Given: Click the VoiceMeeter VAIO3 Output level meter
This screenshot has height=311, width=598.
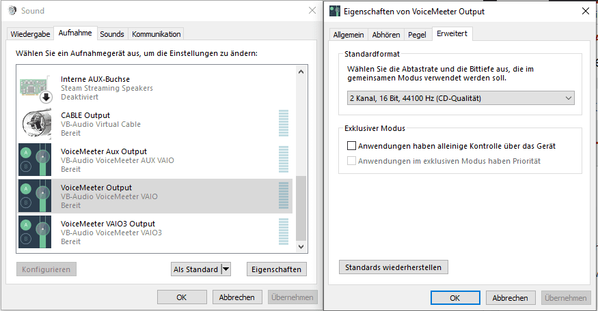Looking at the screenshot, I should pyautogui.click(x=284, y=231).
